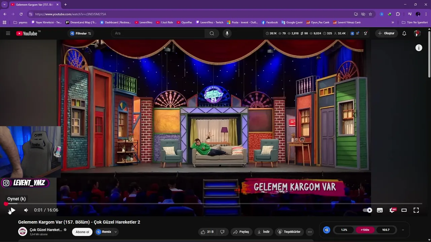Like the video (31 B)
The height and width of the screenshot is (242, 431).
point(207,232)
